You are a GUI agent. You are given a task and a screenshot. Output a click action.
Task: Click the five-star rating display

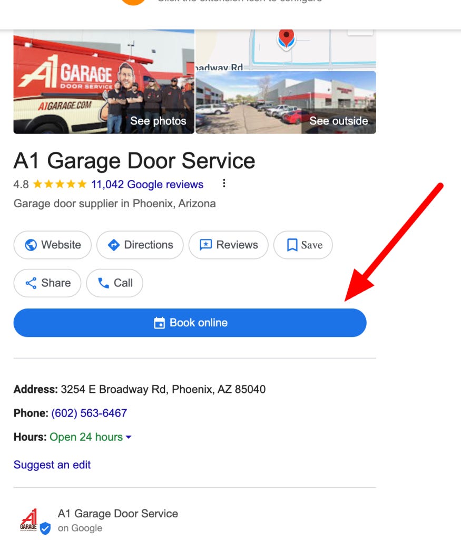click(60, 184)
